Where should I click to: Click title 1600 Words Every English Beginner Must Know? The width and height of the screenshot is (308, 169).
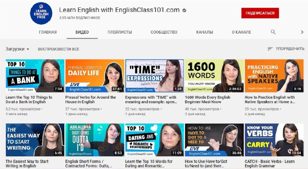[x=208, y=100]
